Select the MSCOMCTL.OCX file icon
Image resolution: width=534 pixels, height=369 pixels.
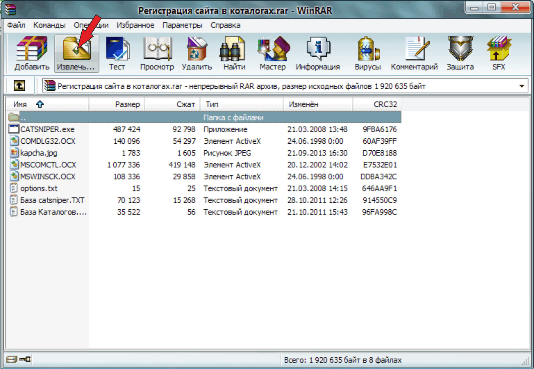point(14,164)
